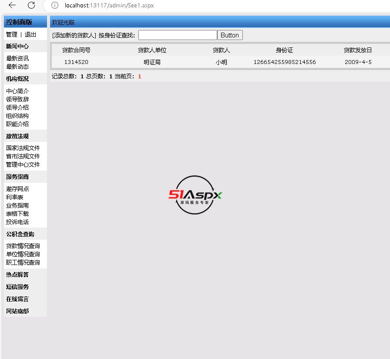Select contract number 1314520 cell
Viewport: 390px width, 359px height.
pos(76,62)
